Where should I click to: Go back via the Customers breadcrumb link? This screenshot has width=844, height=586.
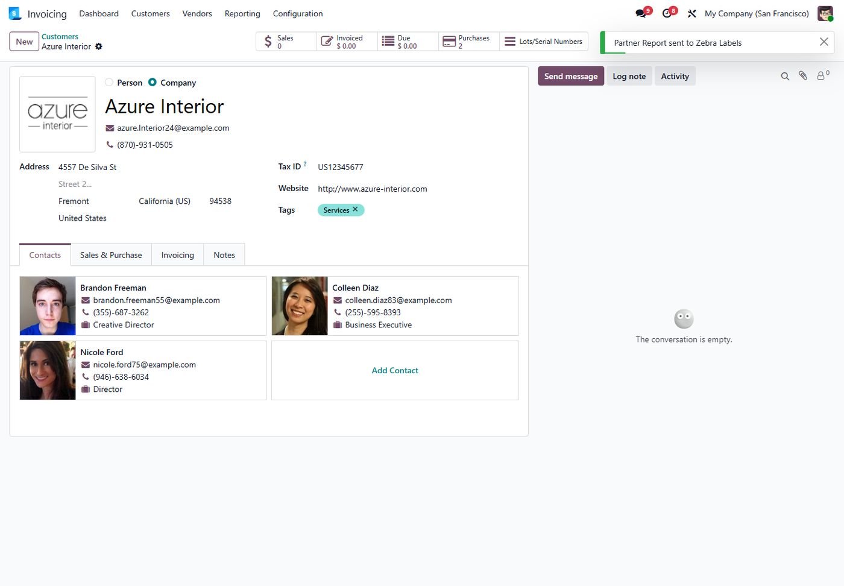(60, 37)
